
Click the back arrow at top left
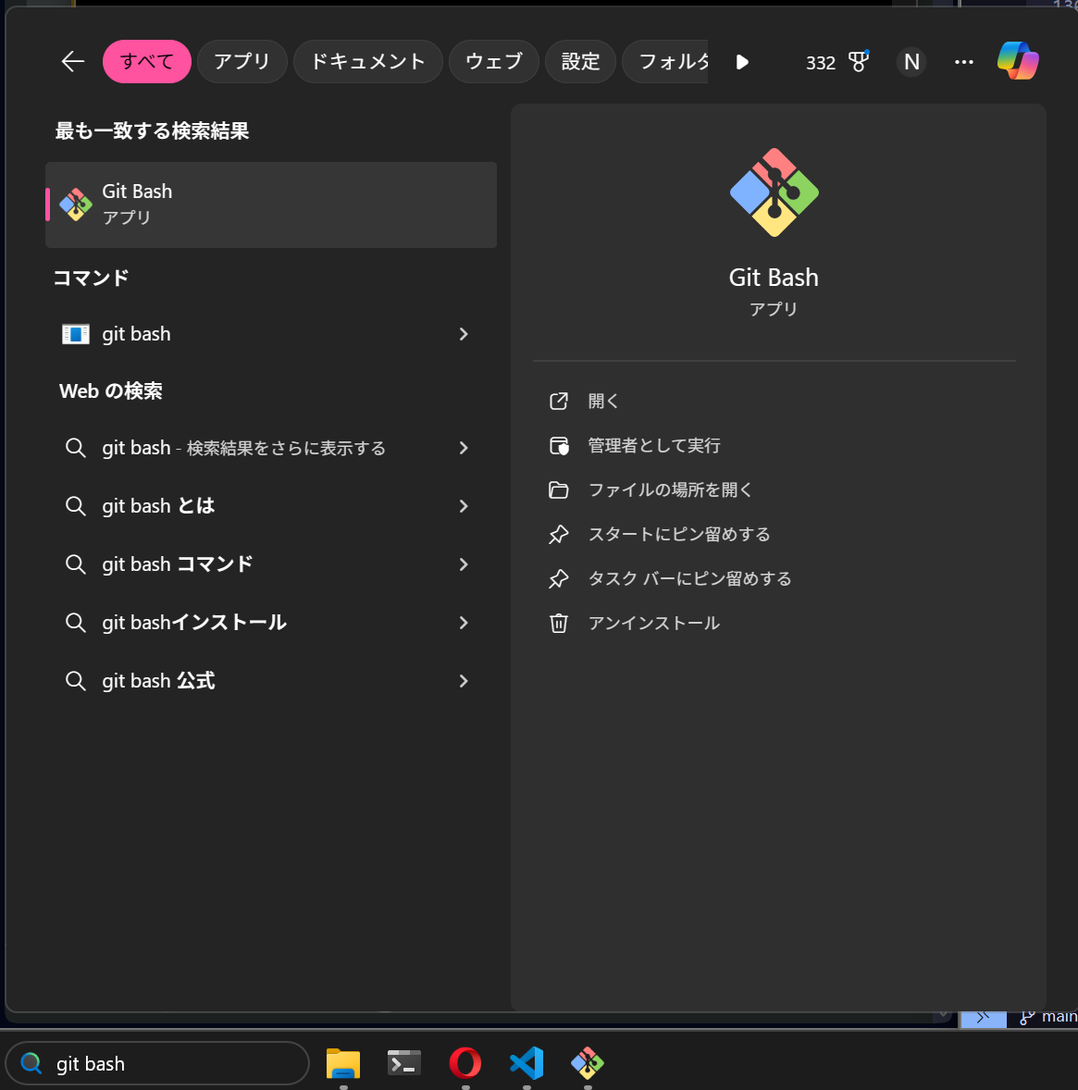click(72, 61)
